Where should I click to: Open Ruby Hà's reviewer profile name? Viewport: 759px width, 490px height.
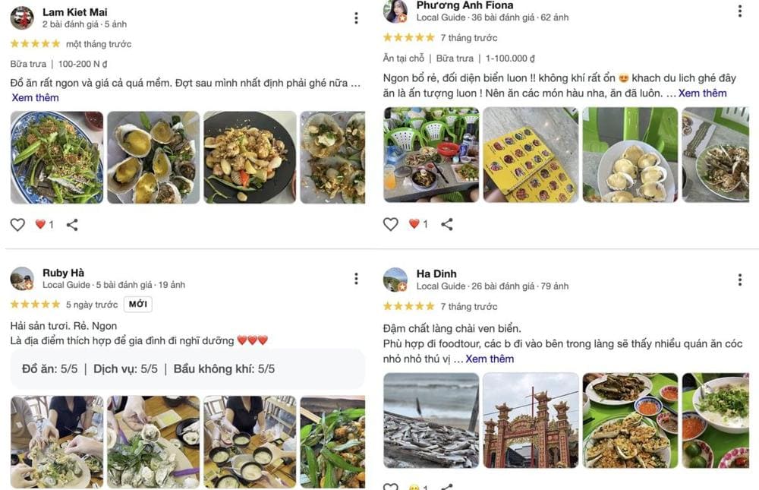point(63,273)
